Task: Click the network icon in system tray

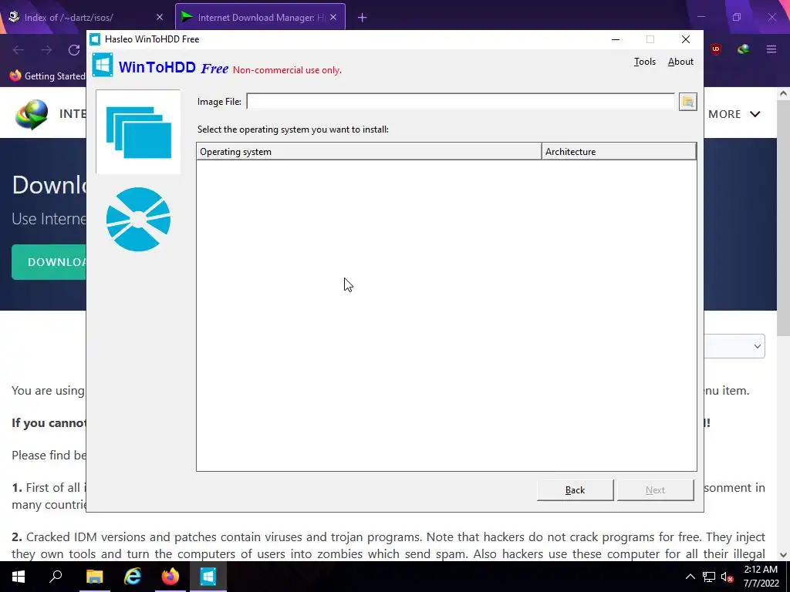Action: point(709,577)
